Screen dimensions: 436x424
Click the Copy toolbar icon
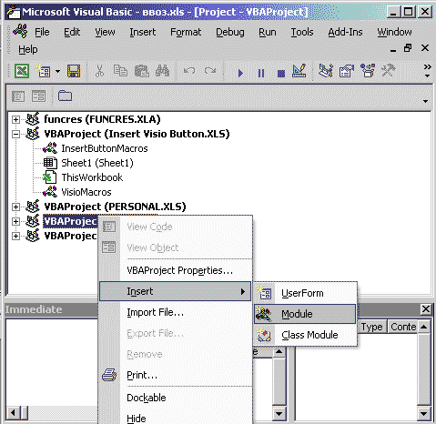tap(120, 72)
